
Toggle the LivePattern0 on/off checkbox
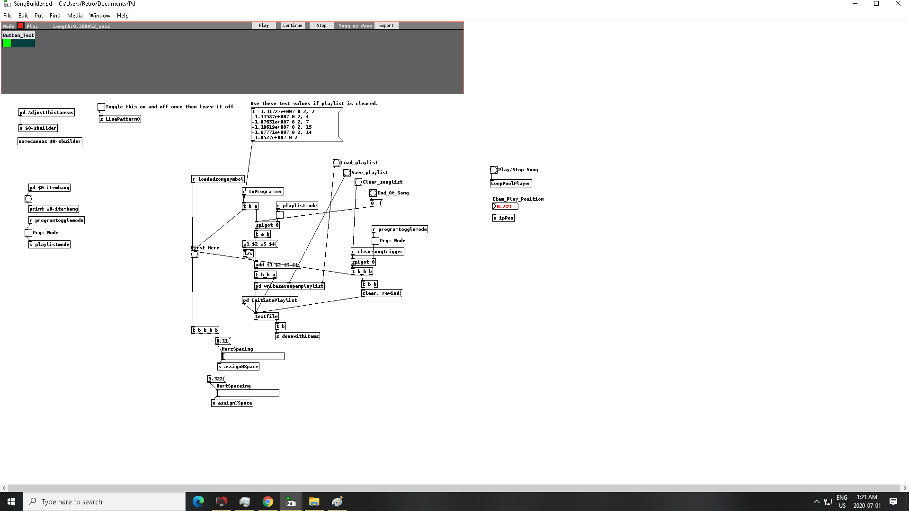click(101, 107)
